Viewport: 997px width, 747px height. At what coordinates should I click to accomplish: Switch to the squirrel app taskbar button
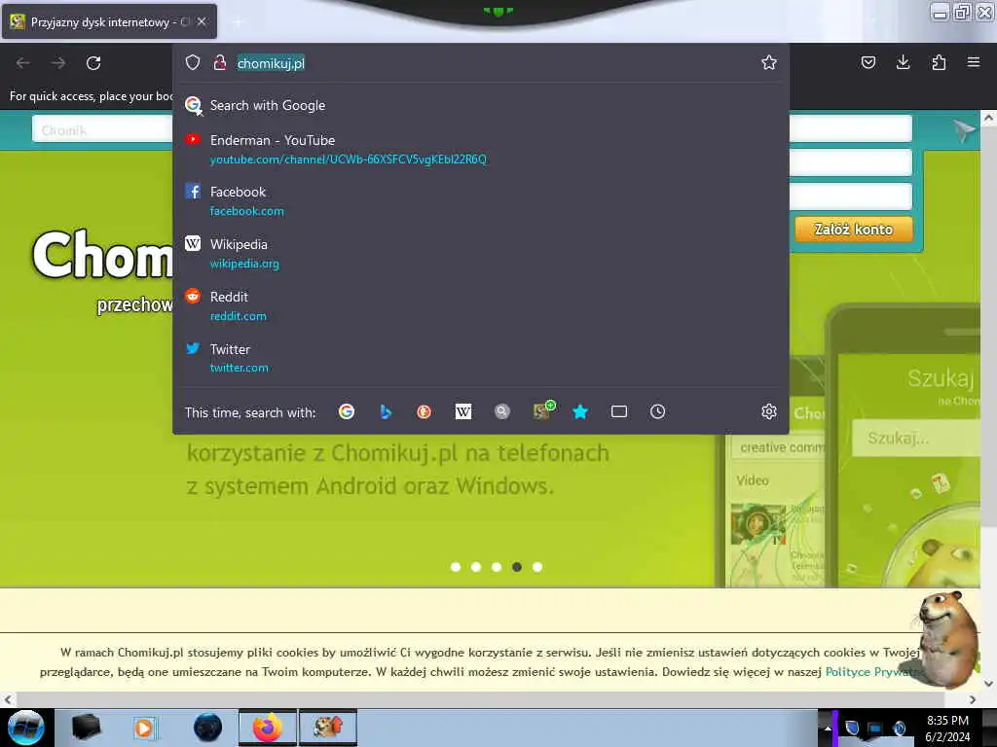point(328,728)
